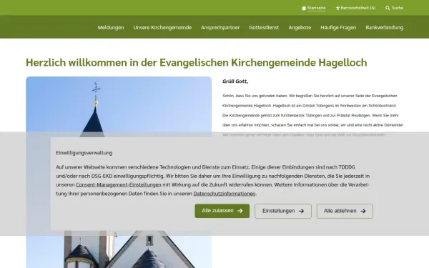Follow the Datenschutzinformationen link
This screenshot has width=429, height=268.
(x=225, y=194)
